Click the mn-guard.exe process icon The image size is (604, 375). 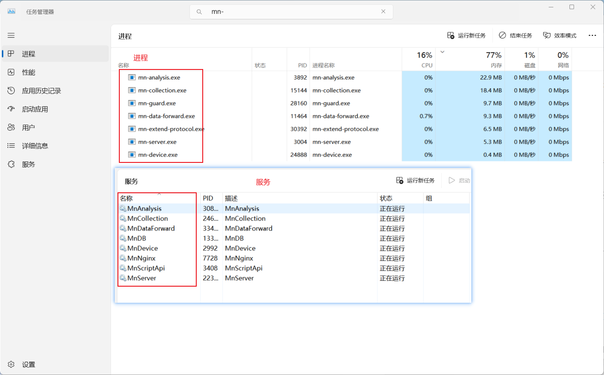132,104
